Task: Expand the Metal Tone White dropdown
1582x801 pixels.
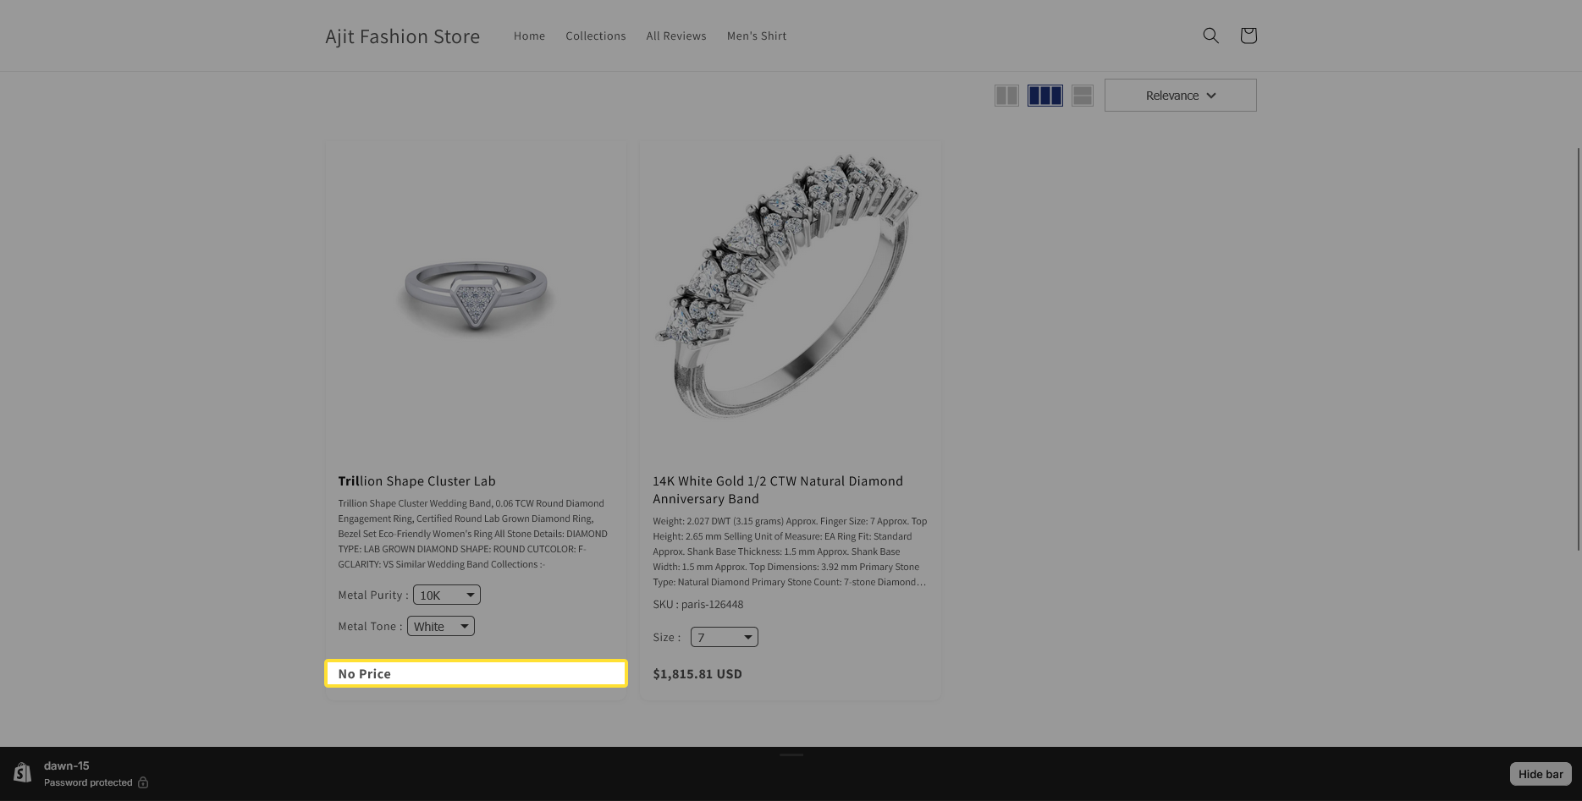Action: [x=440, y=627]
